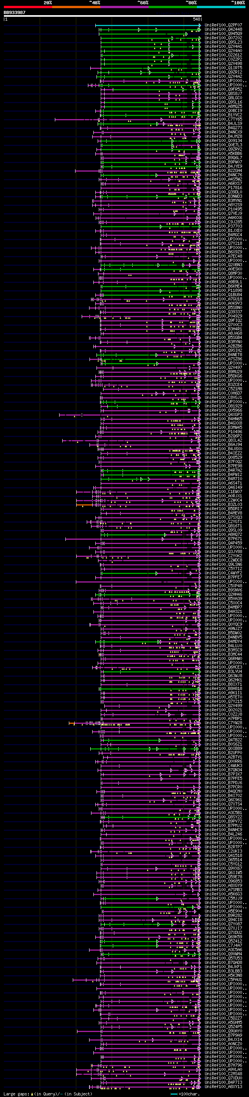
Task: Click the UniRef100_Q2V498 label
Action: pyautogui.click(x=223, y=63)
